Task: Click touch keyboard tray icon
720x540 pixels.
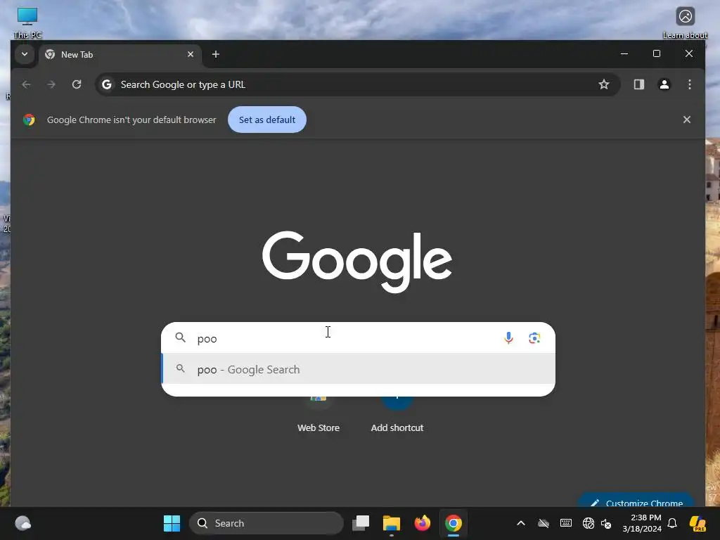Action: (x=566, y=523)
